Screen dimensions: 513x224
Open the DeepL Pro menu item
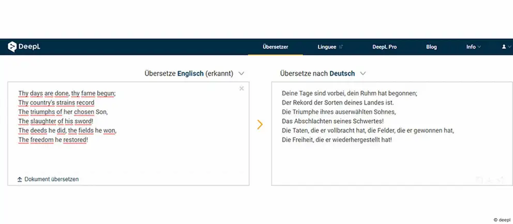(x=384, y=47)
